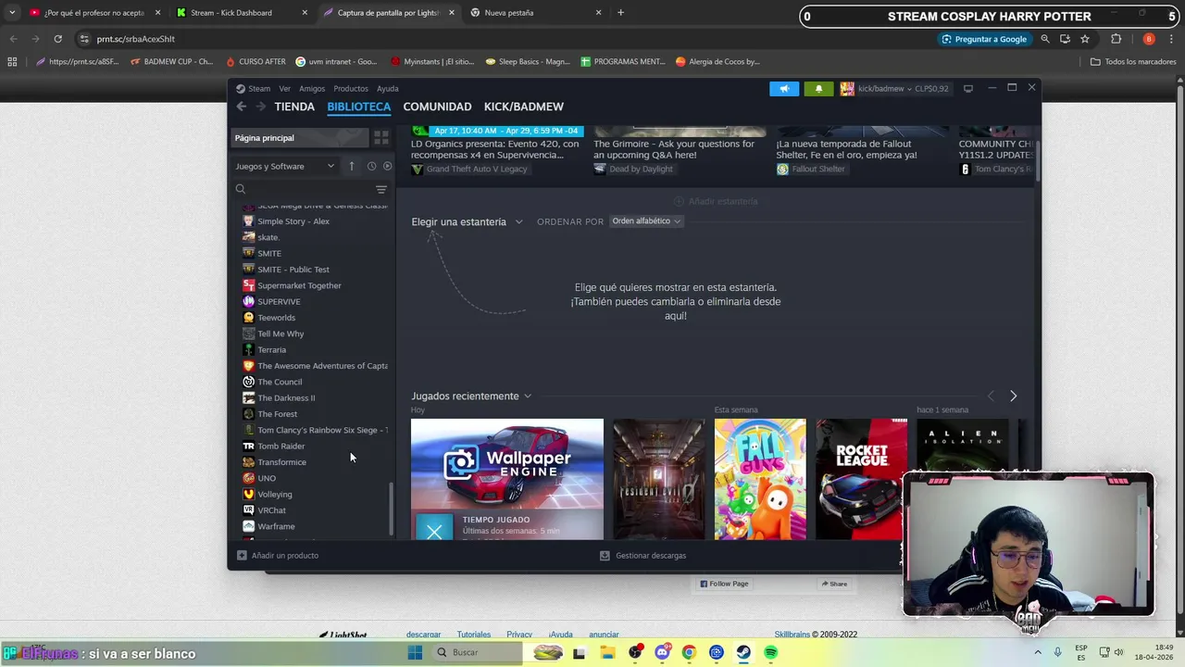1185x667 pixels.
Task: Select Warframe in game list
Action: (x=276, y=526)
